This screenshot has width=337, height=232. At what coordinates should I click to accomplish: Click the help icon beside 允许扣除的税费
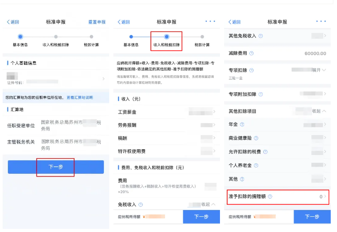click(x=265, y=152)
